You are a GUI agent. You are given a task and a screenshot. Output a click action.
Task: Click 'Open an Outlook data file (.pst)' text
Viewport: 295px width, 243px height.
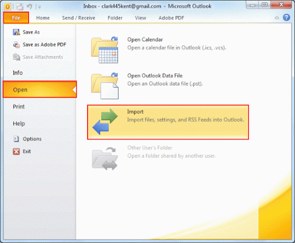165,84
